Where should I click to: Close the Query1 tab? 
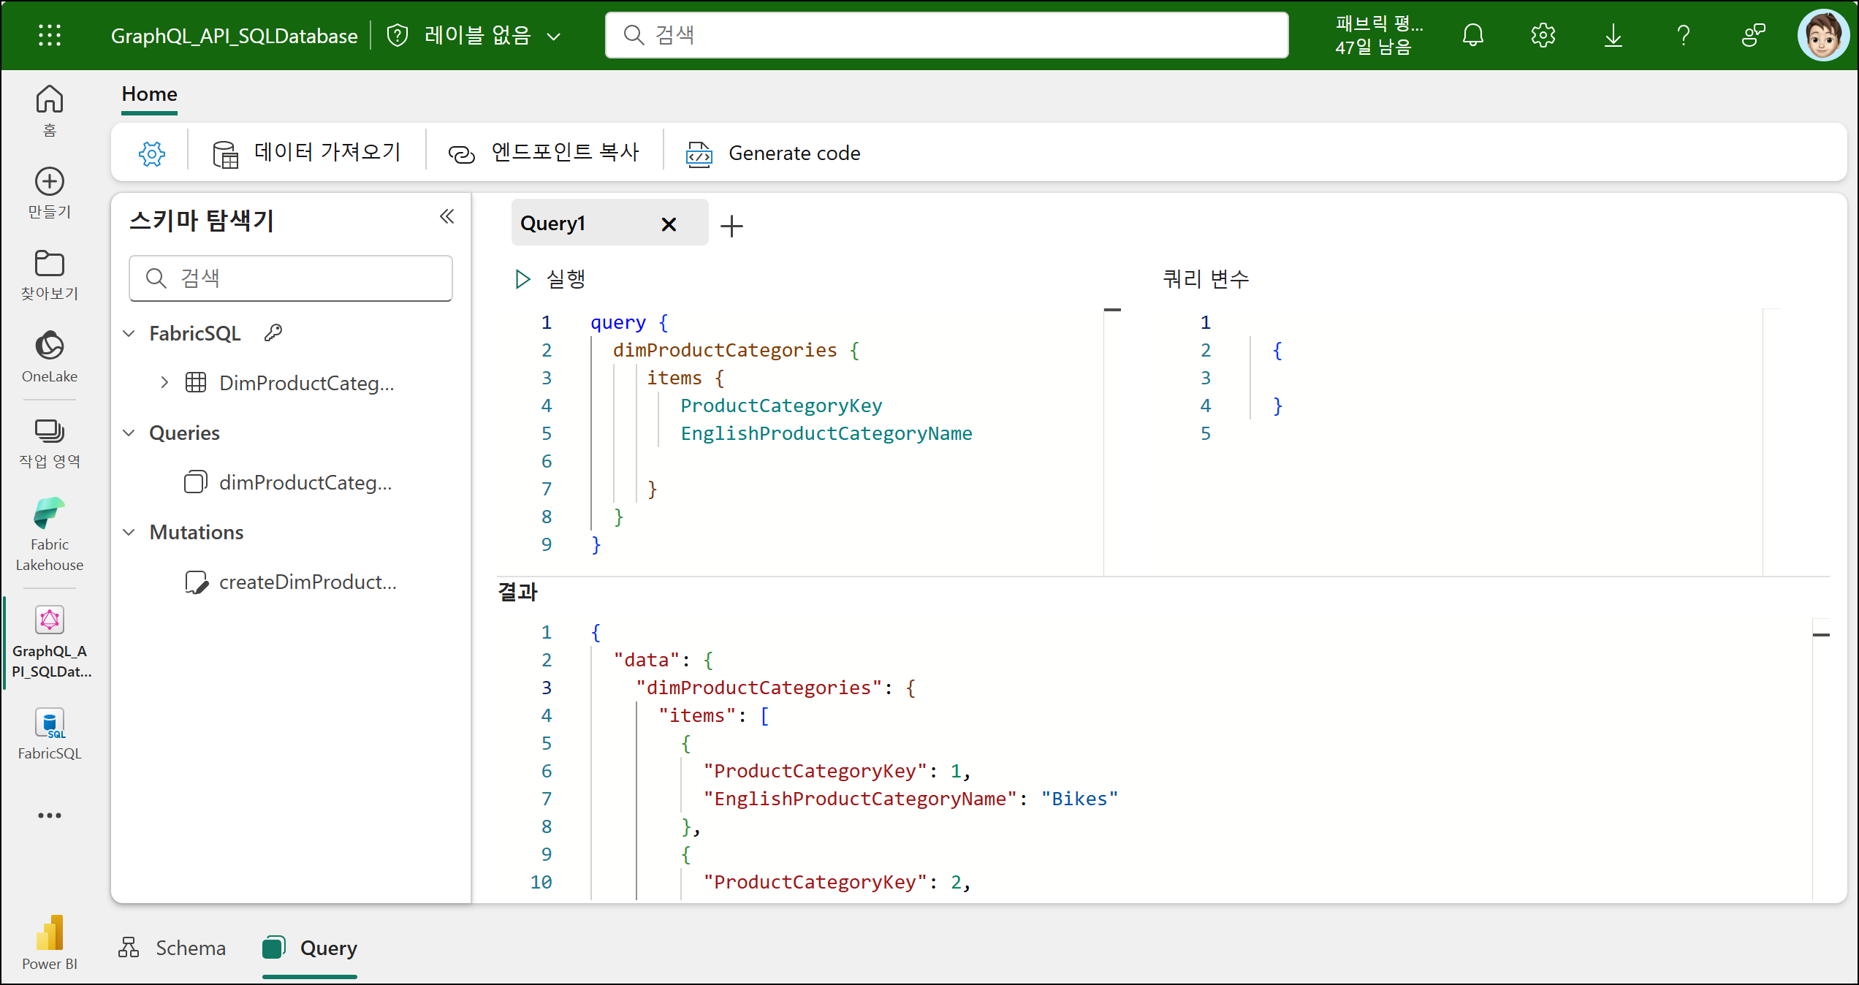point(669,224)
